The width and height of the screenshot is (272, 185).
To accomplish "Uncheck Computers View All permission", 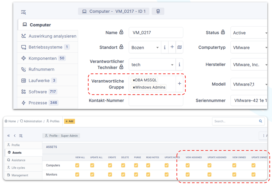I will coord(77,165).
